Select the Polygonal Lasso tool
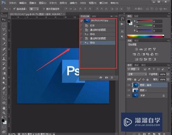This screenshot has height=135, width=172. (x=4, y=29)
